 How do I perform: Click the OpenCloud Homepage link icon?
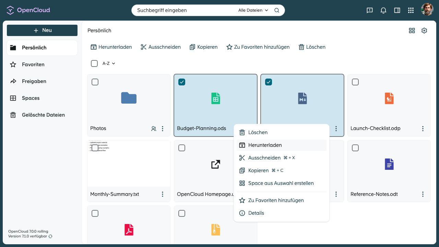[x=215, y=164]
